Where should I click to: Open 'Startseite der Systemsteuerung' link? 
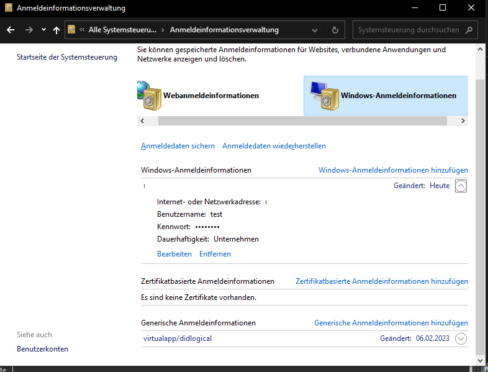(x=67, y=57)
